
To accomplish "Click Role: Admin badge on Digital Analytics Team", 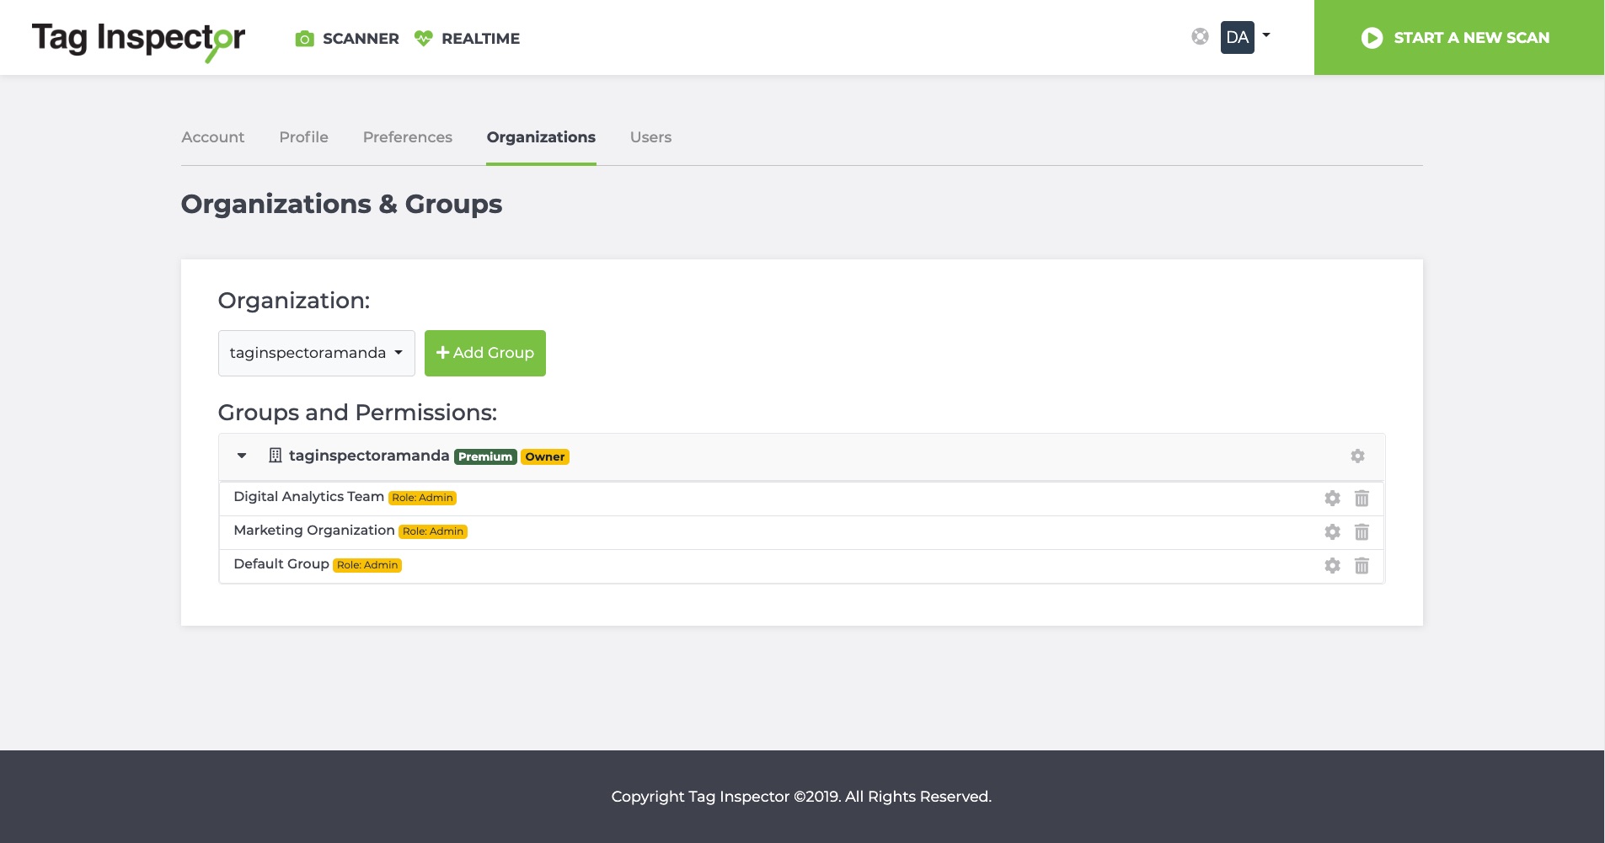I will pos(422,498).
